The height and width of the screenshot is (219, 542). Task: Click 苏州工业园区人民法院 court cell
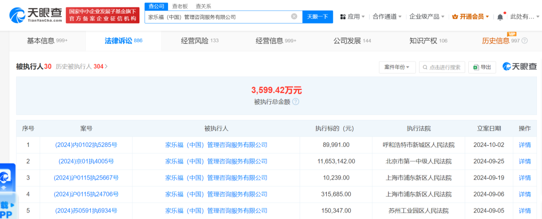click(x=419, y=210)
